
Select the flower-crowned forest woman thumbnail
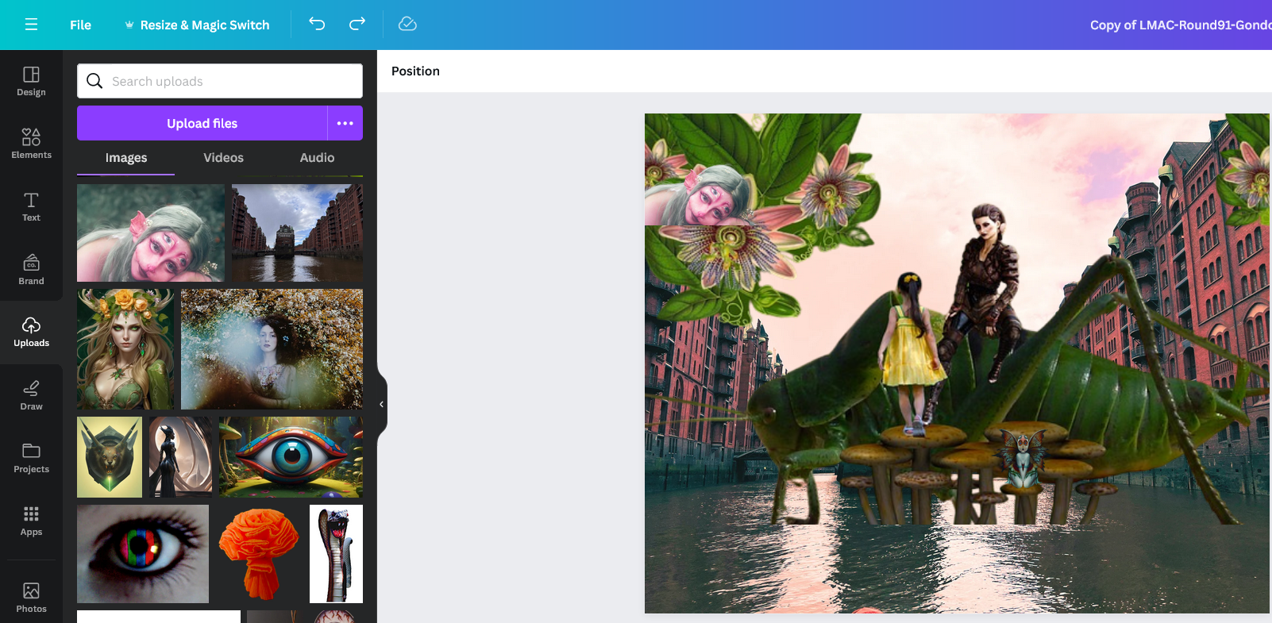[125, 349]
